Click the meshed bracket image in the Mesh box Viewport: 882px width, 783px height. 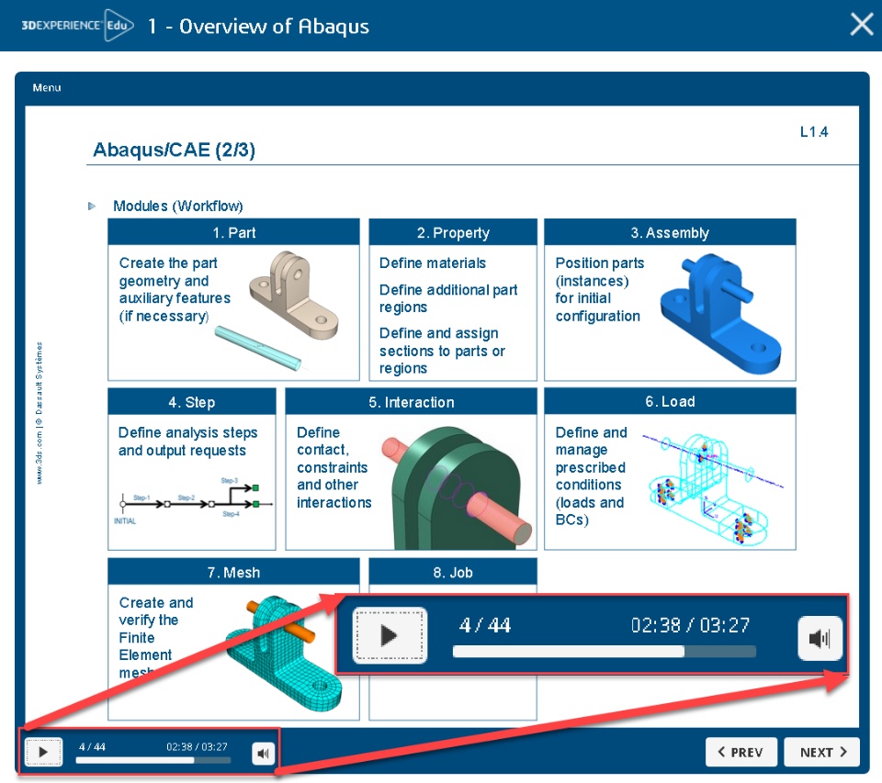click(284, 654)
